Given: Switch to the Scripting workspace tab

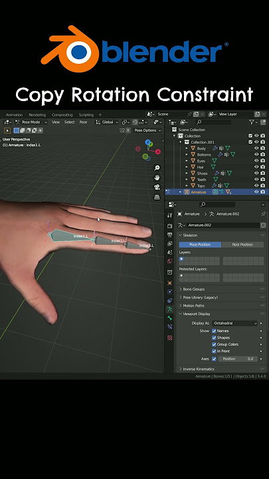Looking at the screenshot, I should [86, 115].
